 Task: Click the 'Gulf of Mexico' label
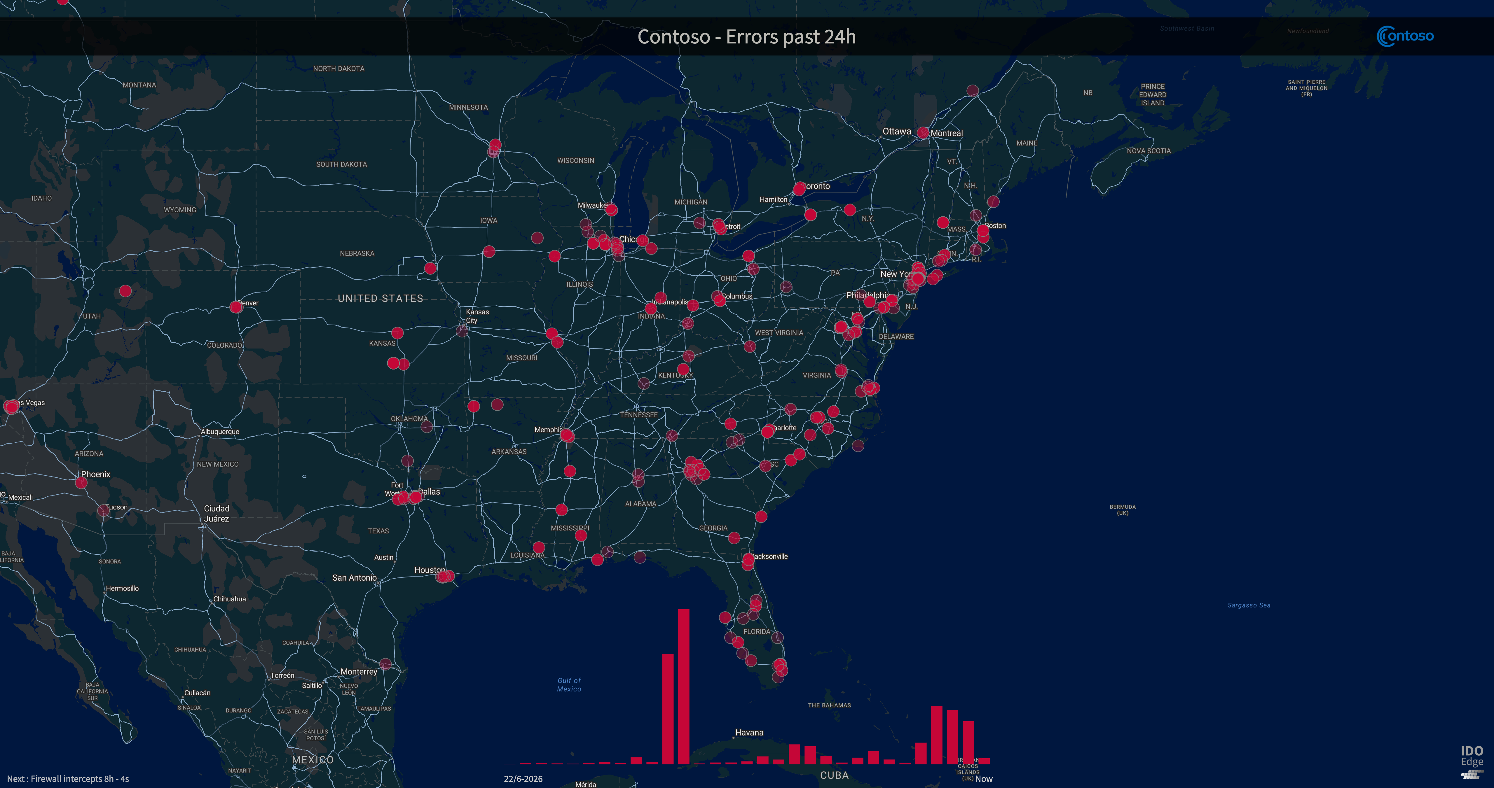(569, 685)
